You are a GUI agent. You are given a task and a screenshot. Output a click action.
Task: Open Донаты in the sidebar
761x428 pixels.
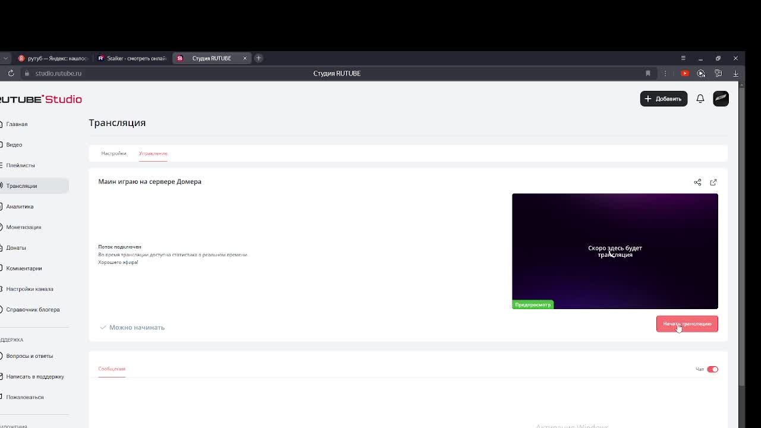[16, 248]
